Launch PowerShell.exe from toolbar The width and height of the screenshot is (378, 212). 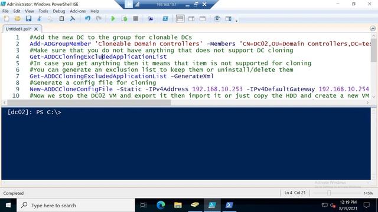pyautogui.click(x=165, y=19)
